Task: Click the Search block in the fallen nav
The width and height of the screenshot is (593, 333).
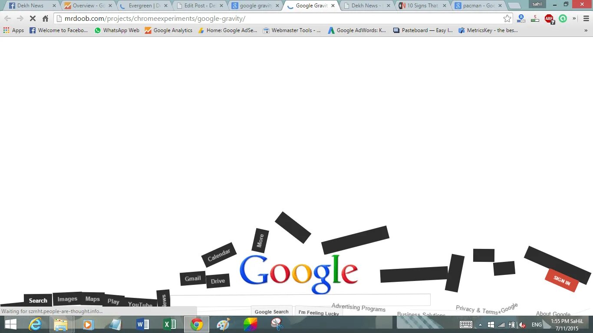Action: pyautogui.click(x=38, y=300)
